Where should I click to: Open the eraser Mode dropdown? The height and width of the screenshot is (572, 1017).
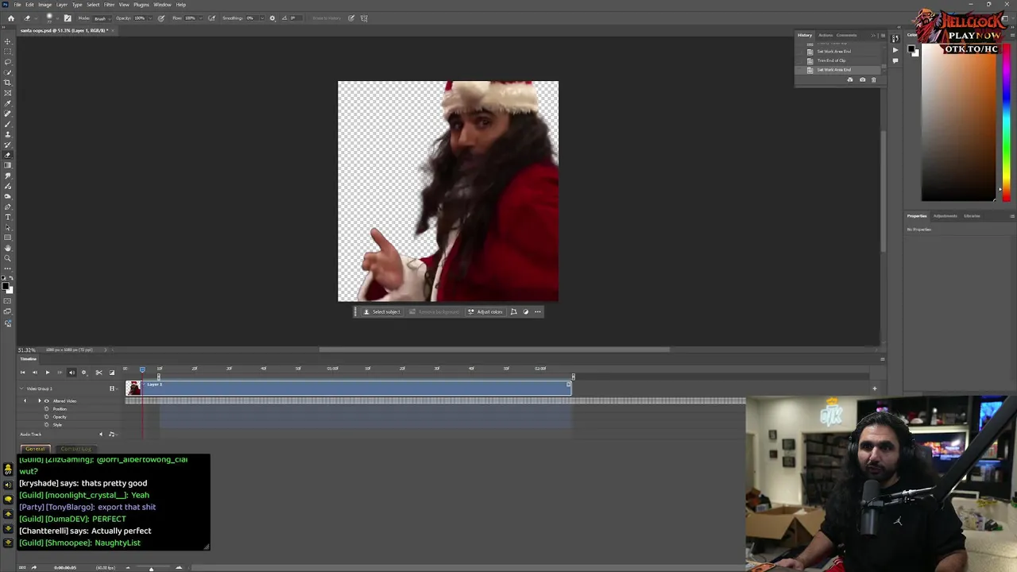point(102,17)
